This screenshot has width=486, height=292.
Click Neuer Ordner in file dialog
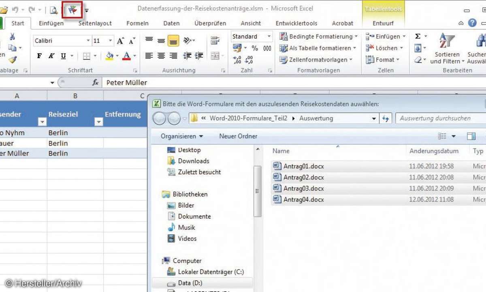[x=238, y=136]
